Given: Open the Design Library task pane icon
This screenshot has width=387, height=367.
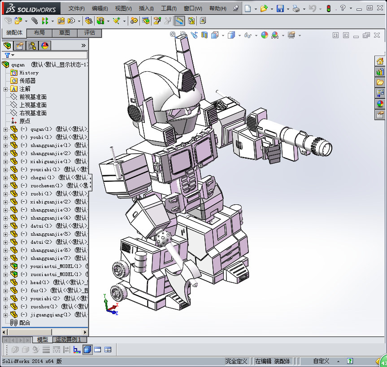Looking at the screenshot, I should [380, 72].
